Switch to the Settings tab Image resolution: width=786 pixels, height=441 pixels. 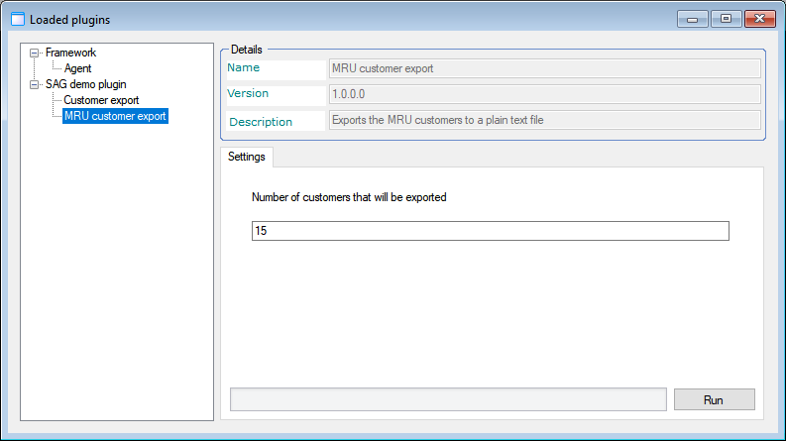(x=247, y=157)
